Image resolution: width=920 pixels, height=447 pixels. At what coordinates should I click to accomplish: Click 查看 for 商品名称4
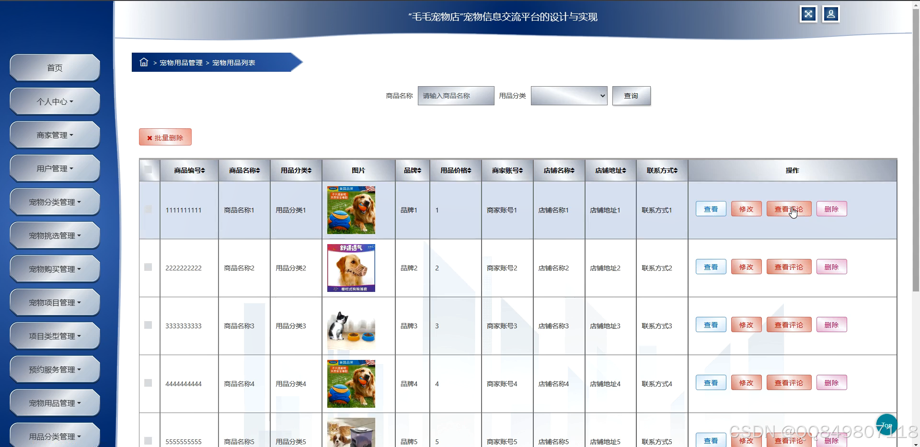click(711, 383)
